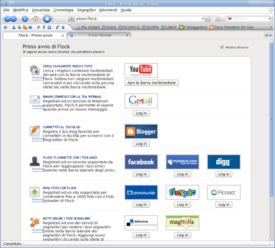The image size is (275, 248).
Task: Open the Blog editor feather icon
Action: [58, 27]
